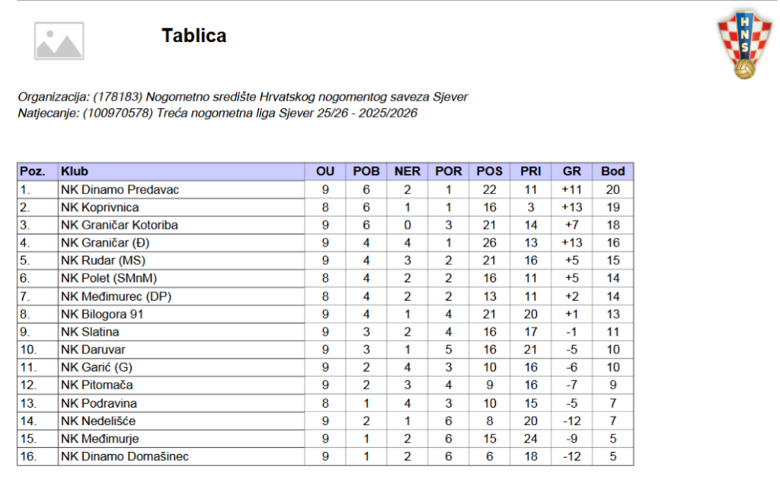780x493 pixels.
Task: Click the Bod column header
Action: point(612,171)
